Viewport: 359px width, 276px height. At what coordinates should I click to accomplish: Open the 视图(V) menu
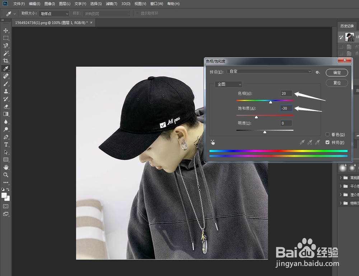(140, 4)
